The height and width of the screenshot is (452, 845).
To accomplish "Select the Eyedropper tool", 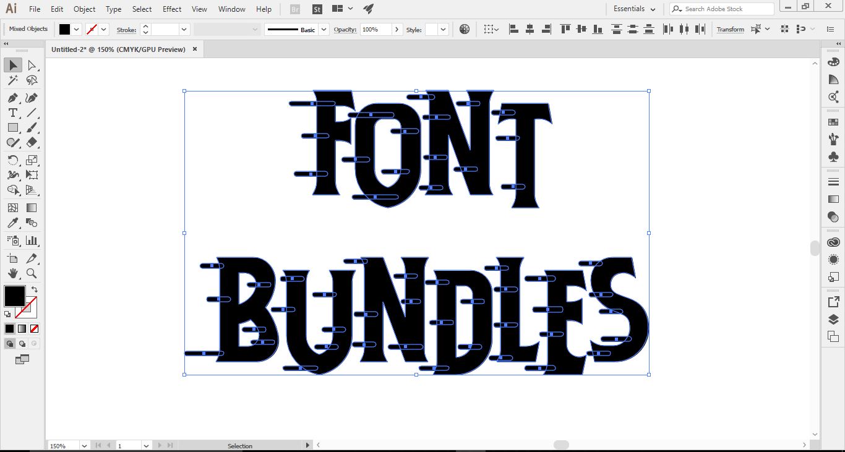I will tap(12, 223).
